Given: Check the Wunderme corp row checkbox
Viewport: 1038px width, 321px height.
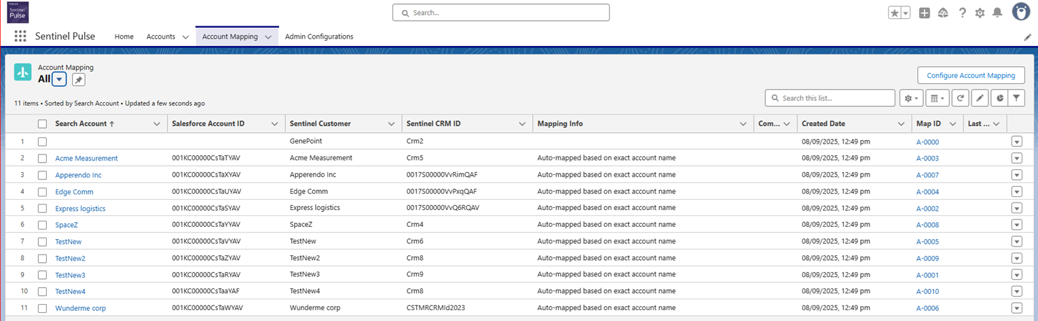Looking at the screenshot, I should [42, 308].
